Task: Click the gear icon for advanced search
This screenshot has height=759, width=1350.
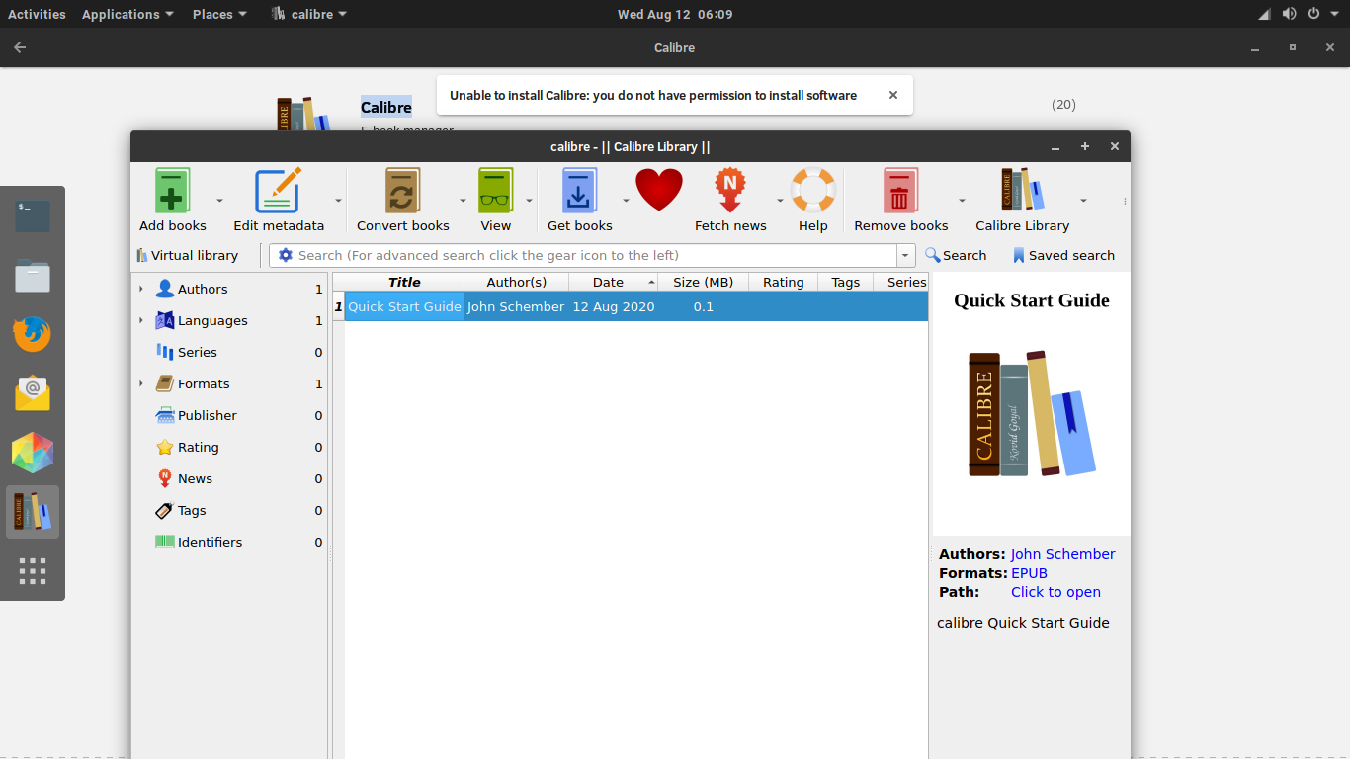Action: tap(286, 255)
